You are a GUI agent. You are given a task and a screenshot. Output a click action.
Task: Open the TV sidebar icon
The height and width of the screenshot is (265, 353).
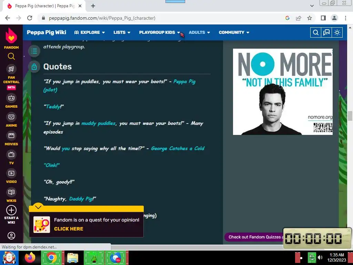pos(11,154)
